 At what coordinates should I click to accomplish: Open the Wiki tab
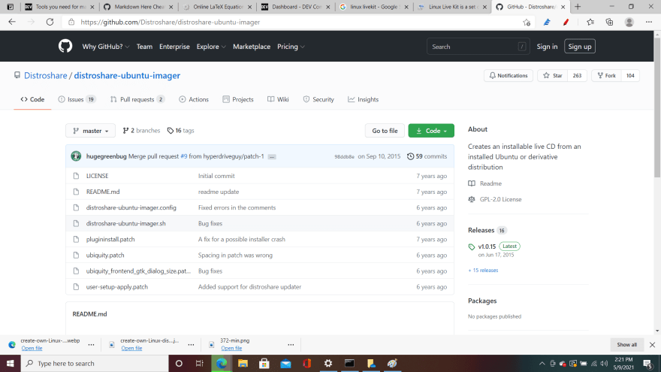click(x=278, y=99)
